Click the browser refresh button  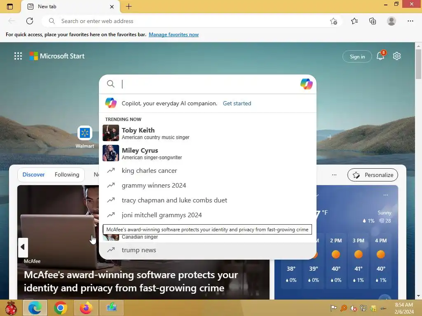click(x=30, y=21)
